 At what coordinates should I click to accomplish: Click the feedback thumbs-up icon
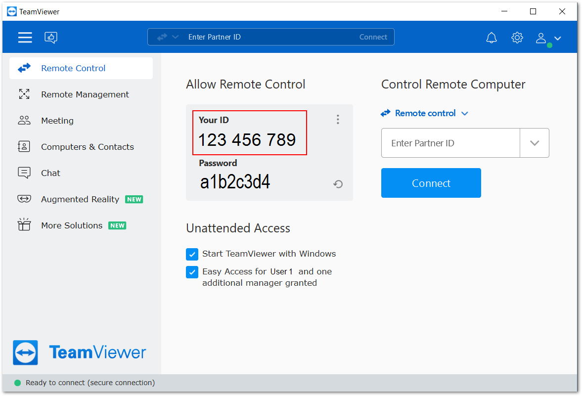(x=51, y=38)
